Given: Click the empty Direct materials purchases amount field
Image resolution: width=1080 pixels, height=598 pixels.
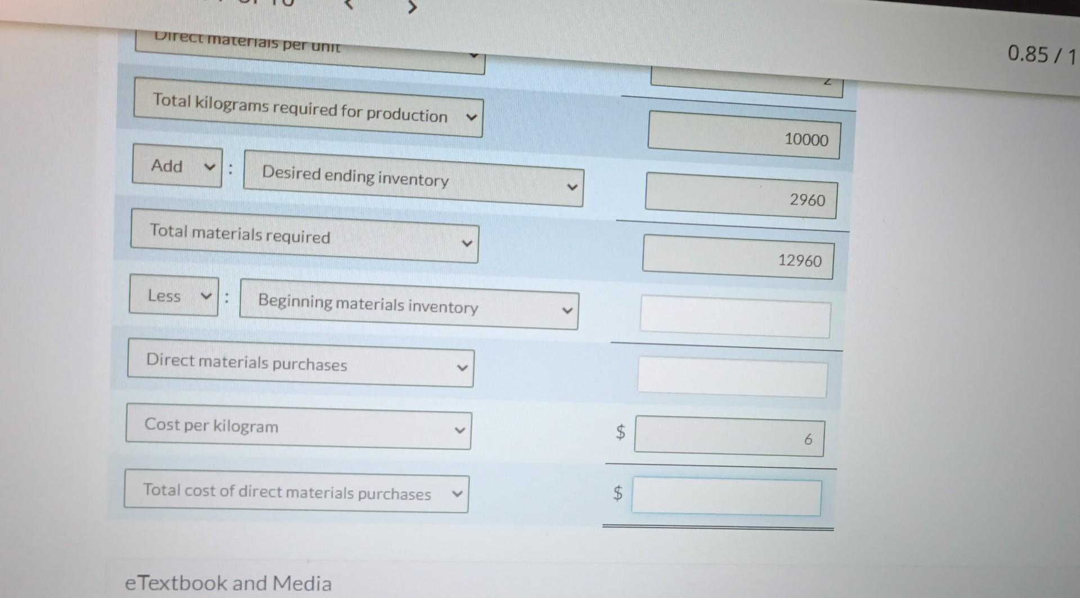Looking at the screenshot, I should [x=732, y=377].
